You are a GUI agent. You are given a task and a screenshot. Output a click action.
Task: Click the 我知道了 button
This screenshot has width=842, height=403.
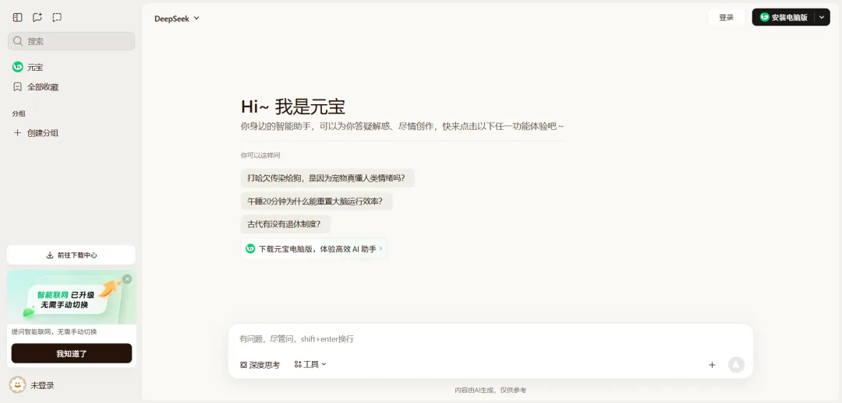coord(72,354)
